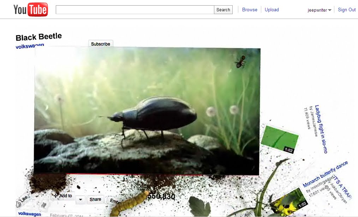Open the Ladybug flight in slo-mo link

[x=321, y=129]
